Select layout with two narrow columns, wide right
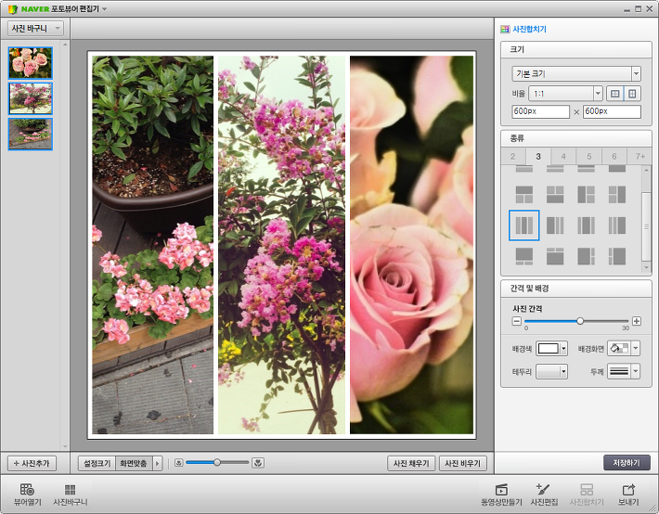The height and width of the screenshot is (514, 659). click(617, 225)
